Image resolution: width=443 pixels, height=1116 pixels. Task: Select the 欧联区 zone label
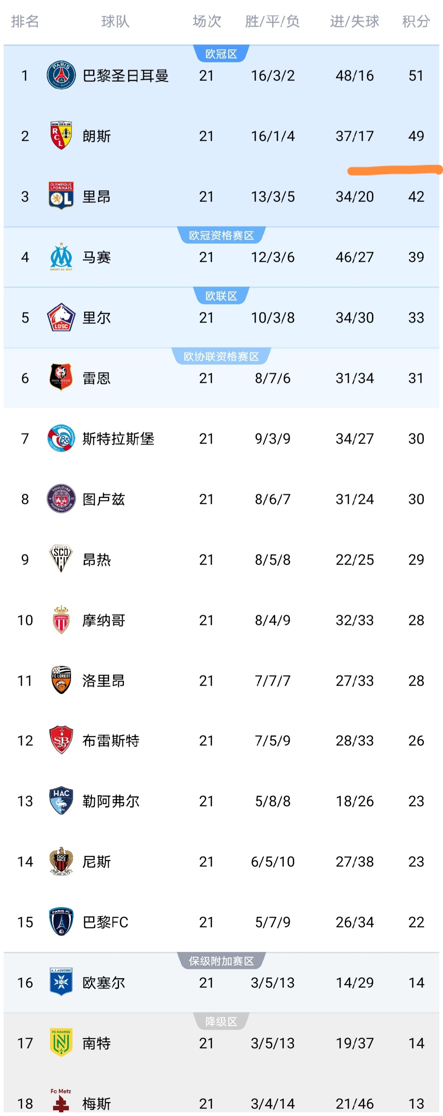pos(221,296)
